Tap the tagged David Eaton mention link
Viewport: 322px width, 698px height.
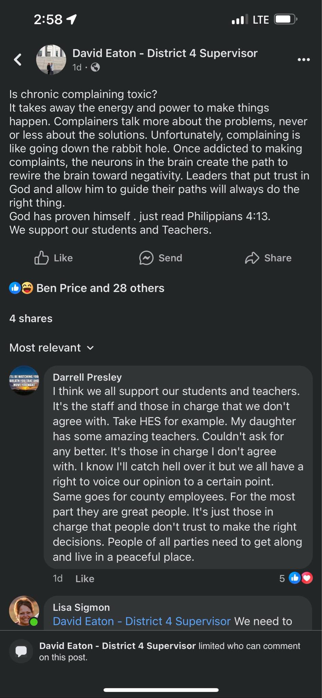141,621
